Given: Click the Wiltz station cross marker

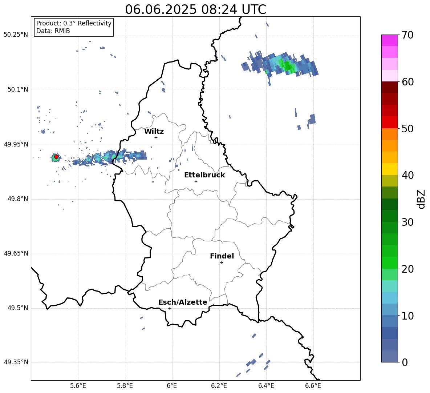Looking at the screenshot, I should coord(156,137).
